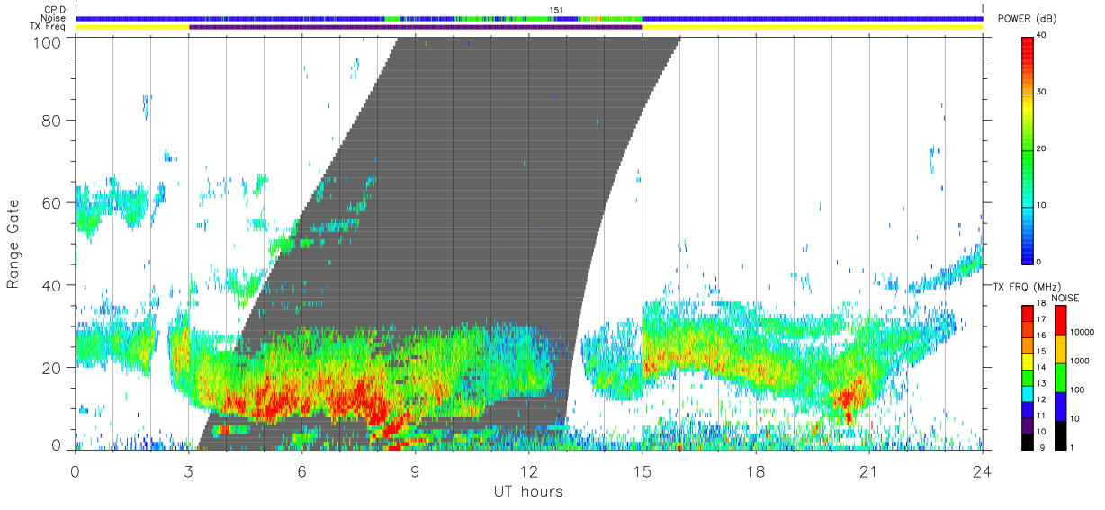Image resolution: width=1105 pixels, height=510 pixels.
Task: Click the 3 tick label on UT hours axis
Action: click(x=188, y=470)
